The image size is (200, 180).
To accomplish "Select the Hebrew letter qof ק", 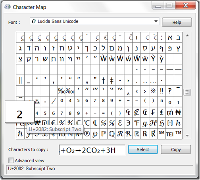I will click(29, 59).
